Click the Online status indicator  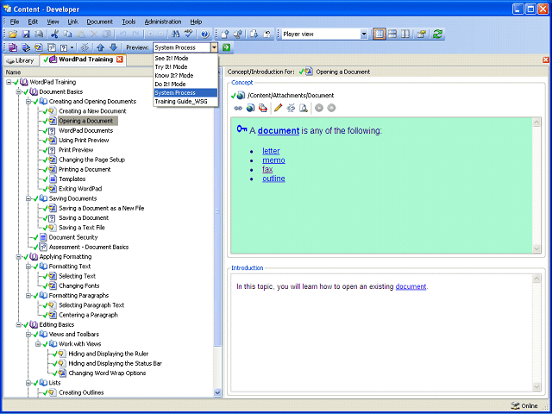[x=524, y=406]
